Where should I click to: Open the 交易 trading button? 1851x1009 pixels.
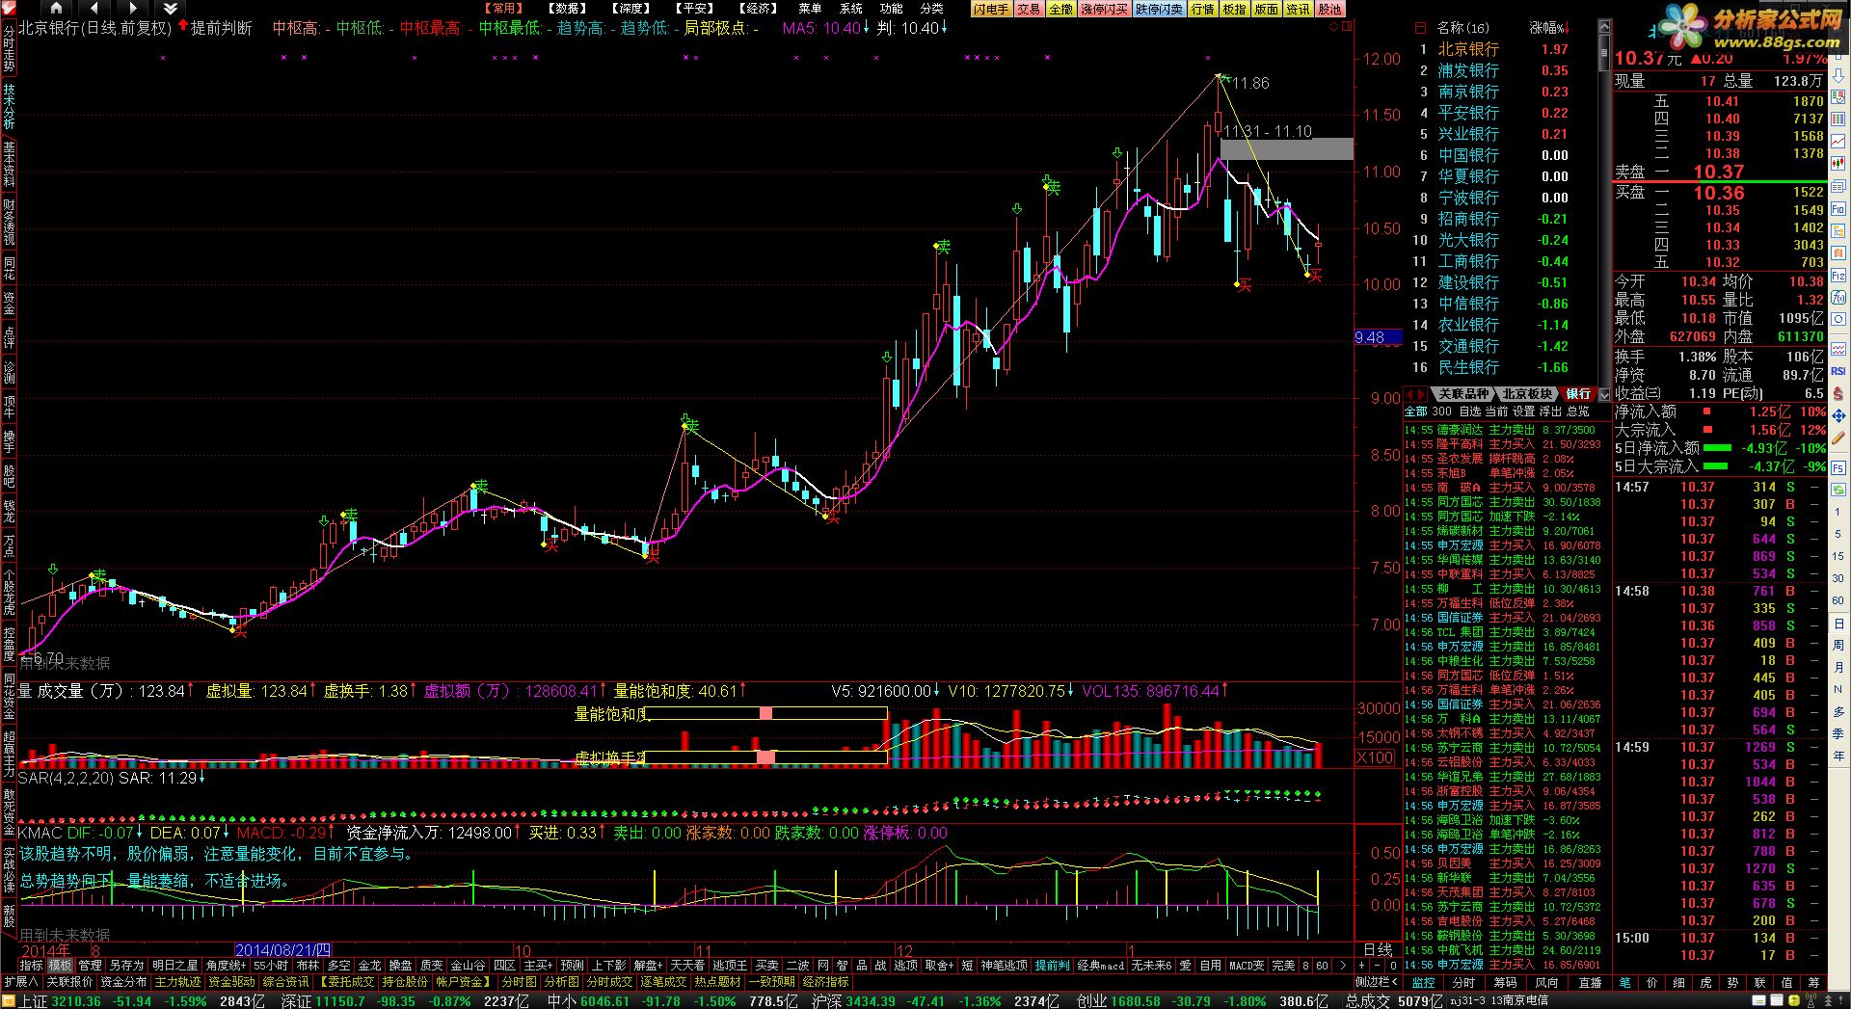tap(1029, 9)
